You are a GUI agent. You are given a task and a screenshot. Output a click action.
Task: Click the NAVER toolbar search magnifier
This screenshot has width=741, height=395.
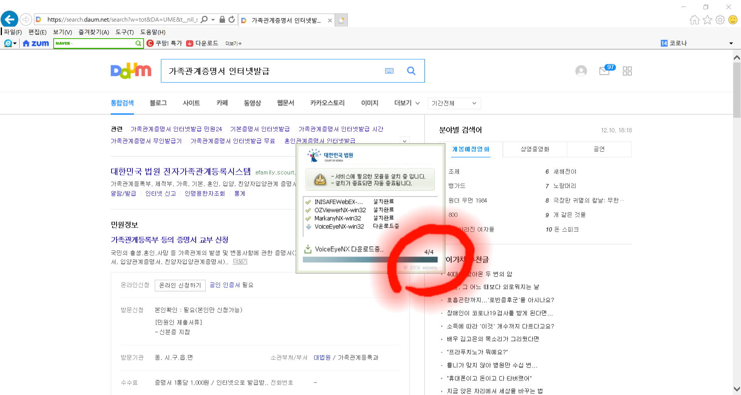click(138, 43)
